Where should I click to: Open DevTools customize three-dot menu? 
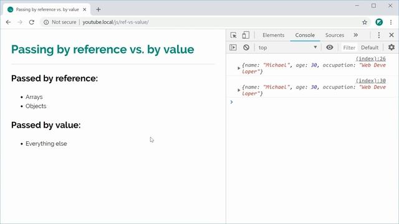click(x=379, y=35)
